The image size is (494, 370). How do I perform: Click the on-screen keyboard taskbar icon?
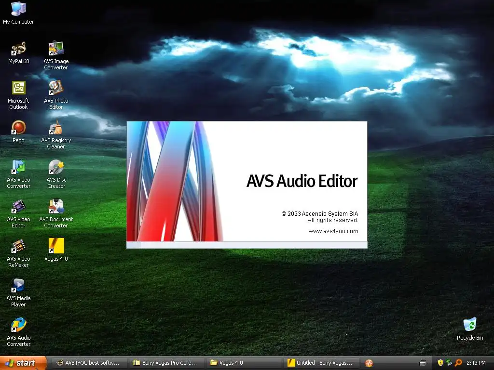[423, 363]
